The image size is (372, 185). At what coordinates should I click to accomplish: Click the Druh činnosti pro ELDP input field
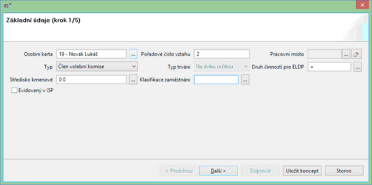(329, 67)
